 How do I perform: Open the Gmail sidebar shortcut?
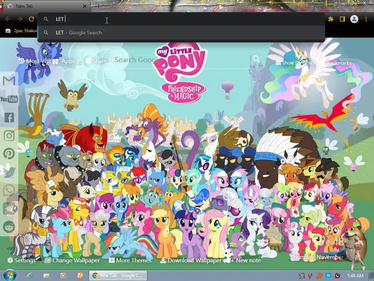tap(9, 80)
